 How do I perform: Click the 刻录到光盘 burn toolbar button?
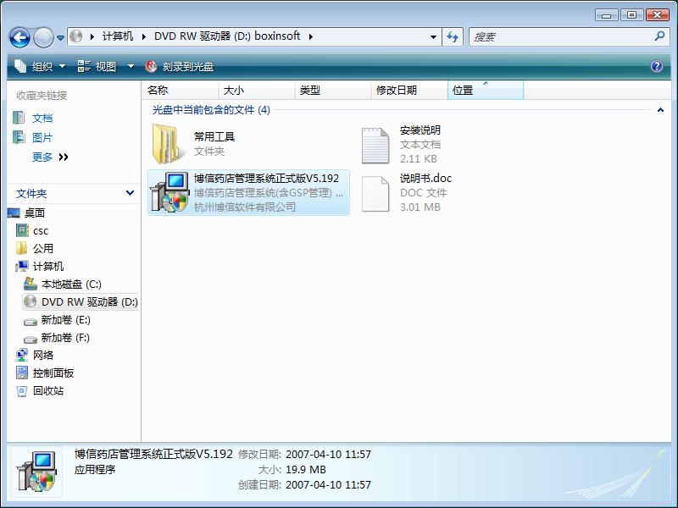180,66
